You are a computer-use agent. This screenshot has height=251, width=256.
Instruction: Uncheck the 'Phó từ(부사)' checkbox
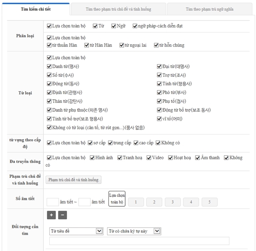(x=159, y=93)
